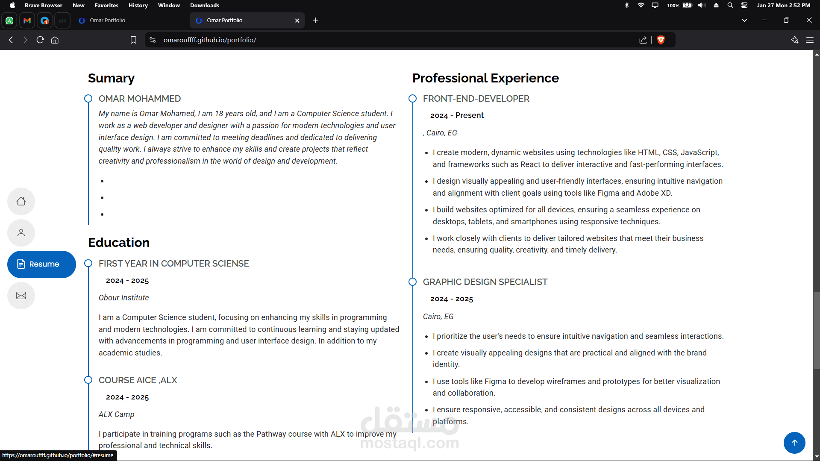The image size is (820, 461).
Task: Expand the tab search chevron
Action: 744,21
